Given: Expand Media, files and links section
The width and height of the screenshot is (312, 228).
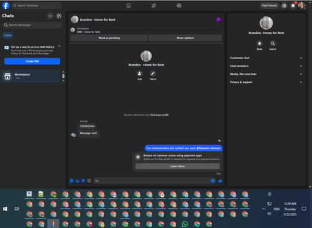Looking at the screenshot, I should click(266, 74).
